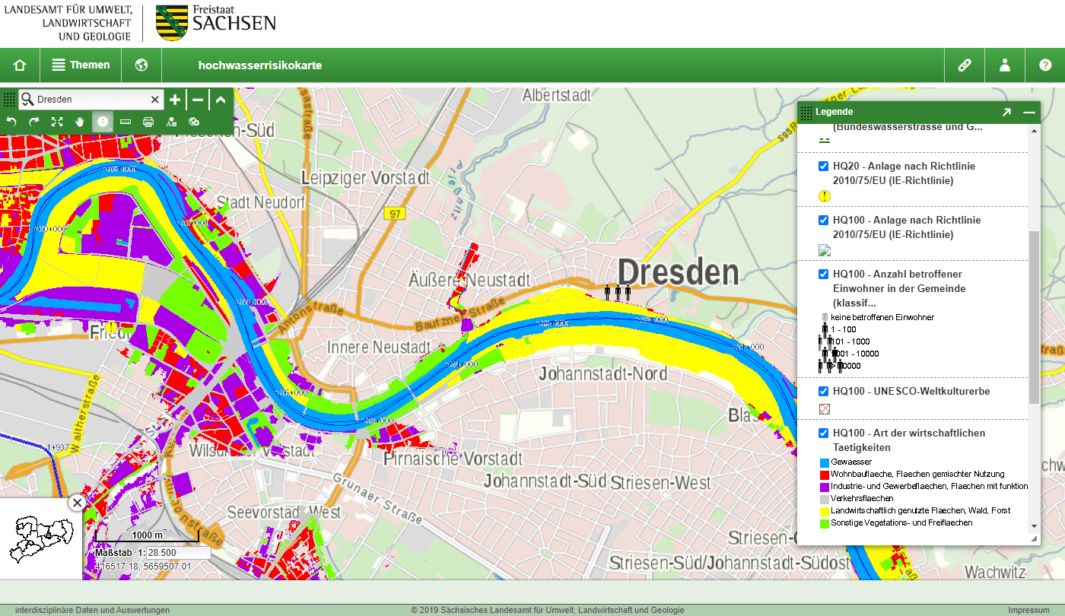Zoom in with the plus button
Screen dimensions: 1065x616
(175, 100)
